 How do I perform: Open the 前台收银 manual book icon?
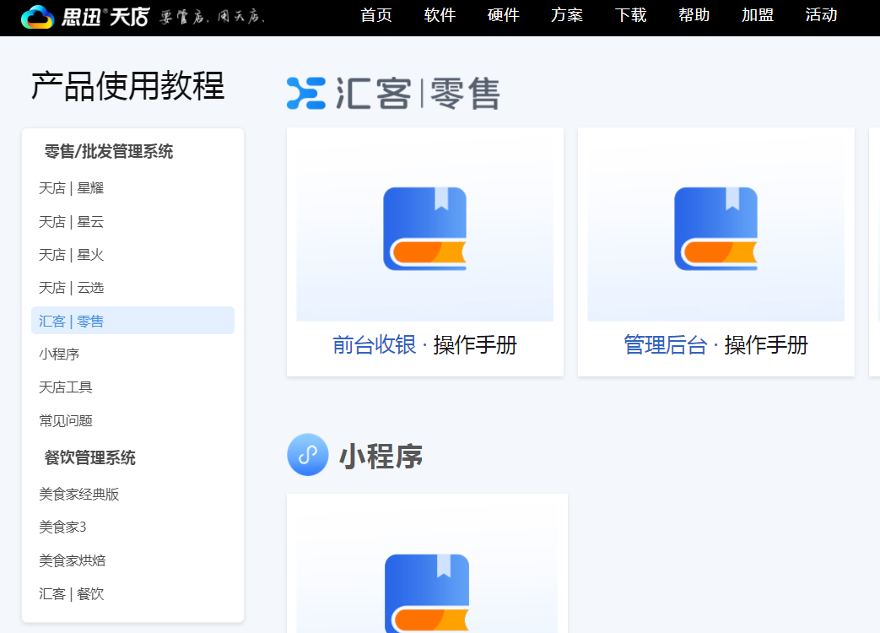point(424,229)
